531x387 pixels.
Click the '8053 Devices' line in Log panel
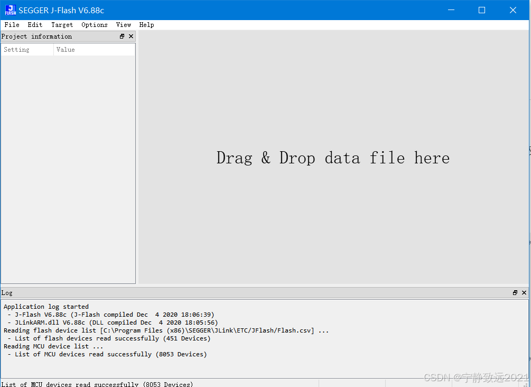pyautogui.click(x=107, y=354)
